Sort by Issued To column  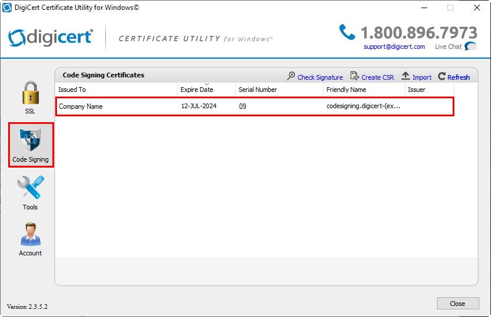[x=116, y=90]
